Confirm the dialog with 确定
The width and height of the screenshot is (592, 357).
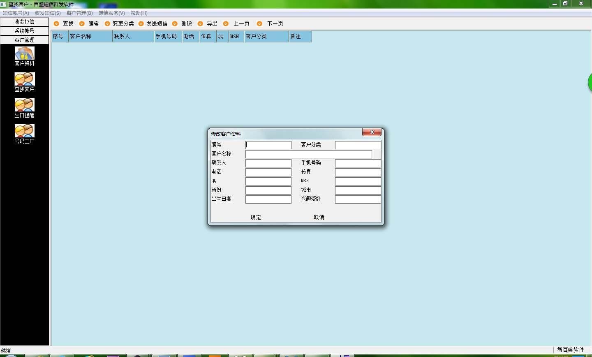[256, 217]
